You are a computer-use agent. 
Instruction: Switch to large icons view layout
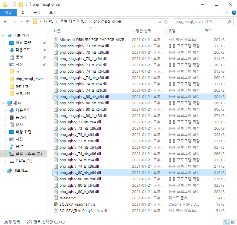coord(233,222)
